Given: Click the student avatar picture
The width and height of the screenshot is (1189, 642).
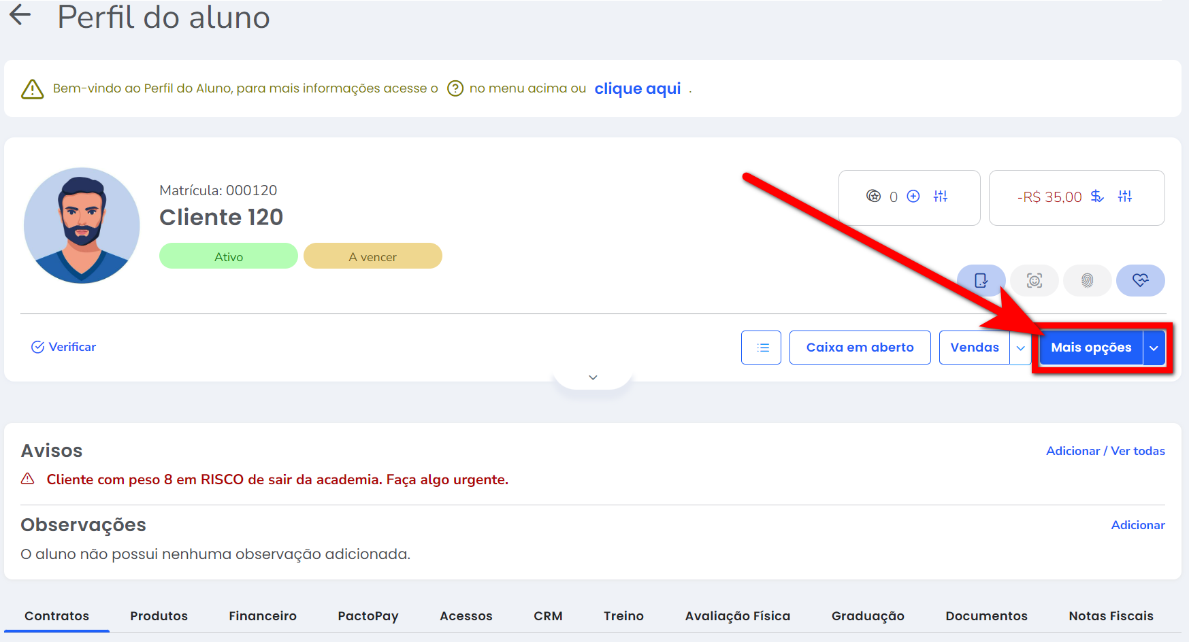Looking at the screenshot, I should click(82, 226).
